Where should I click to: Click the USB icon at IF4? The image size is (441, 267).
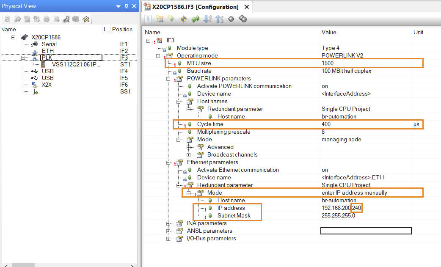[35, 71]
